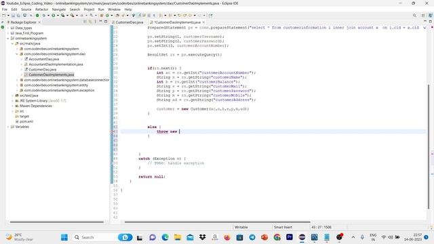434x244 pixels.
Task: Open the Refactor menu
Action: click(42, 9)
